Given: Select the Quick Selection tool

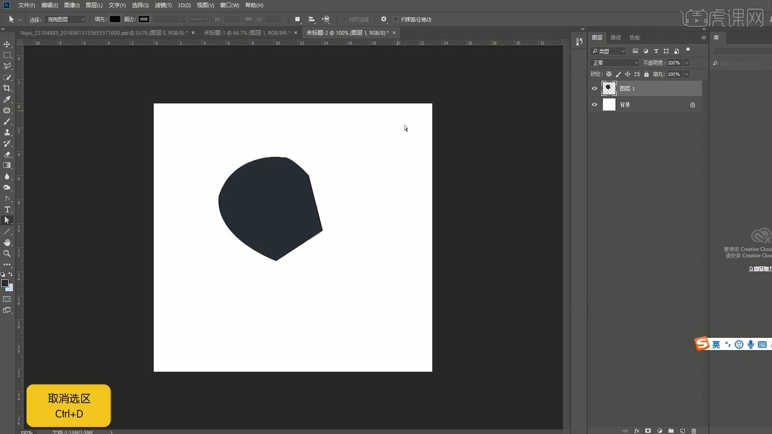Looking at the screenshot, I should pyautogui.click(x=7, y=77).
